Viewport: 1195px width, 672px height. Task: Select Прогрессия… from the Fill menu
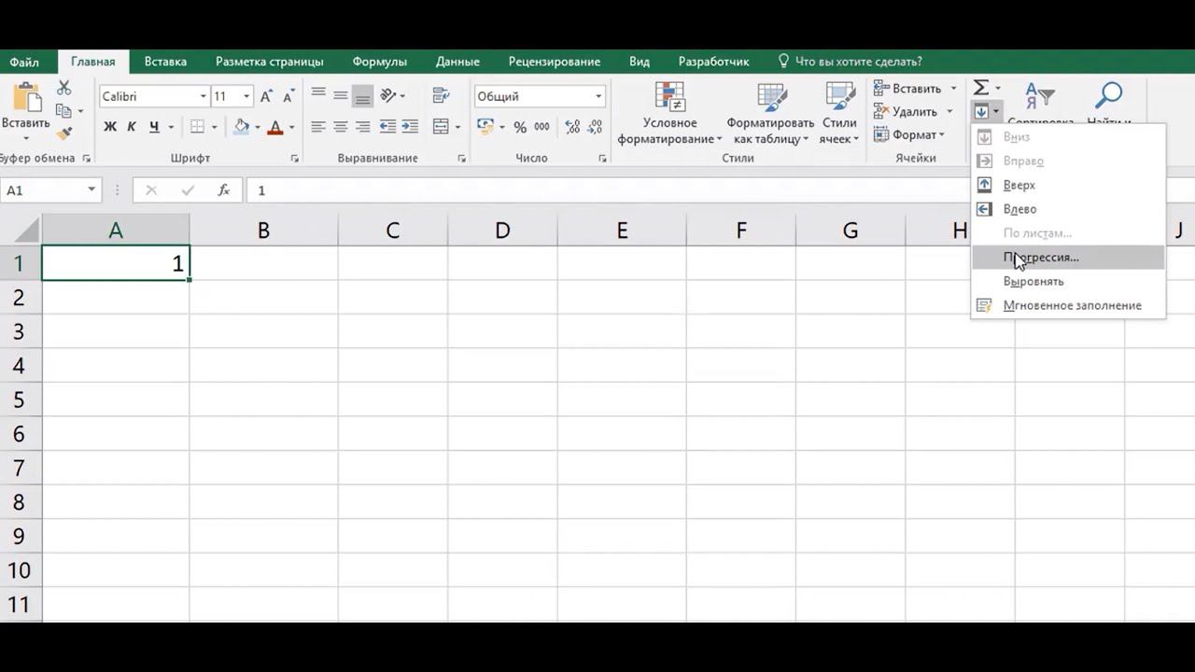pyautogui.click(x=1040, y=257)
